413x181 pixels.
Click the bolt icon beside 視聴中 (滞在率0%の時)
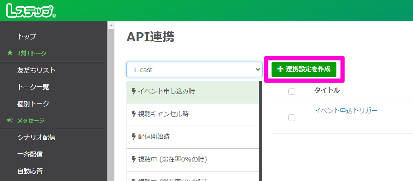(134, 159)
